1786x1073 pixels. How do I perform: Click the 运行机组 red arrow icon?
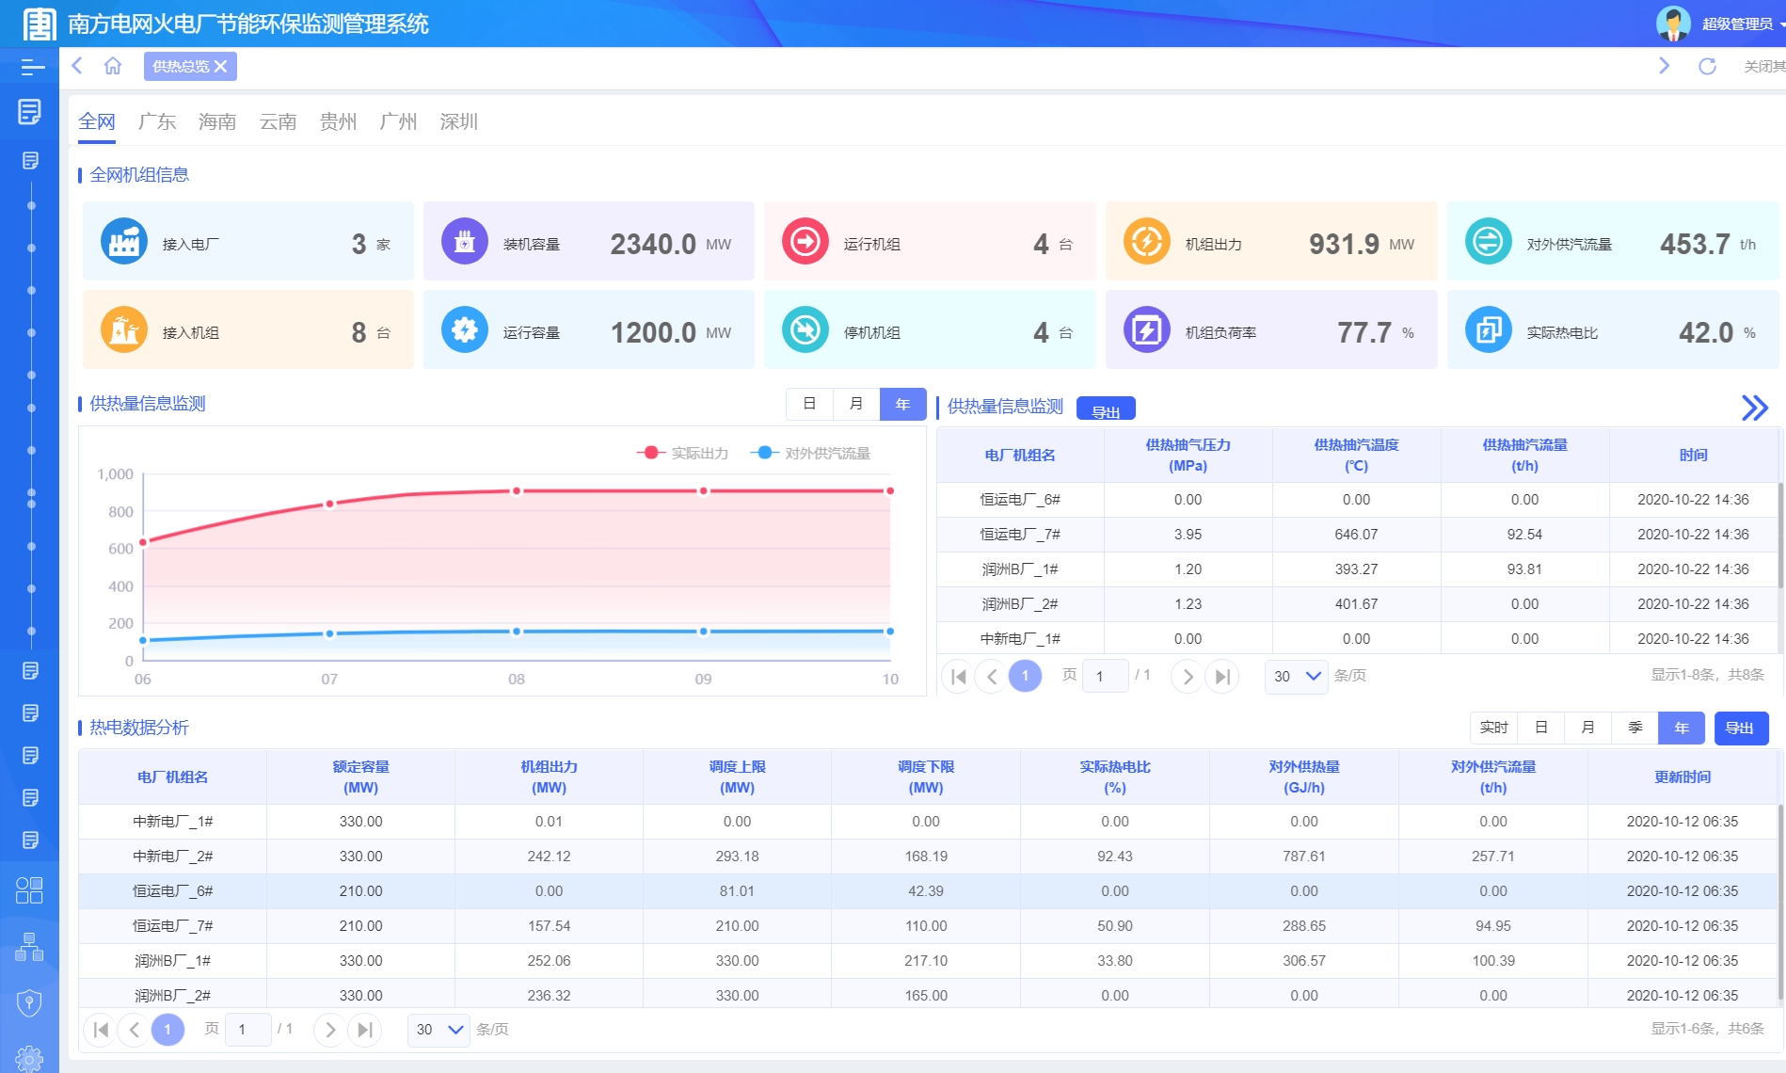pyautogui.click(x=805, y=242)
